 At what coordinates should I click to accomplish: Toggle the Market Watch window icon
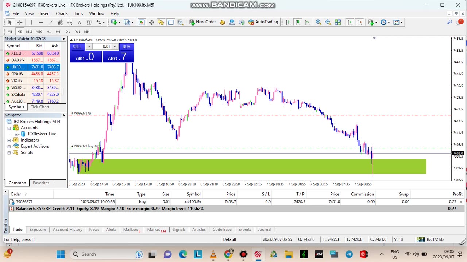(x=142, y=22)
